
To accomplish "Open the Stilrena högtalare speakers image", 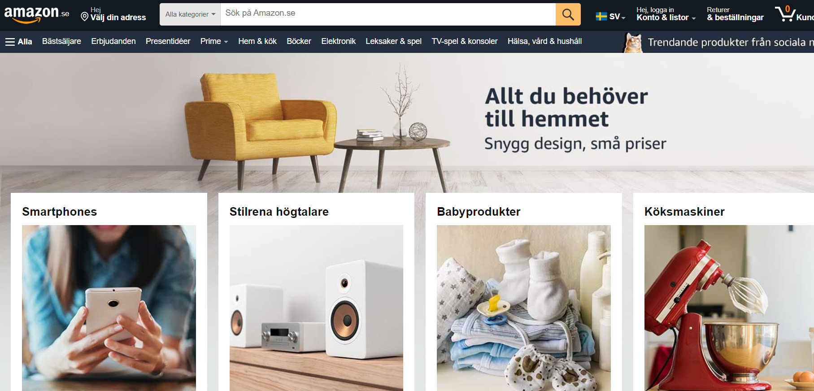I will (316, 308).
